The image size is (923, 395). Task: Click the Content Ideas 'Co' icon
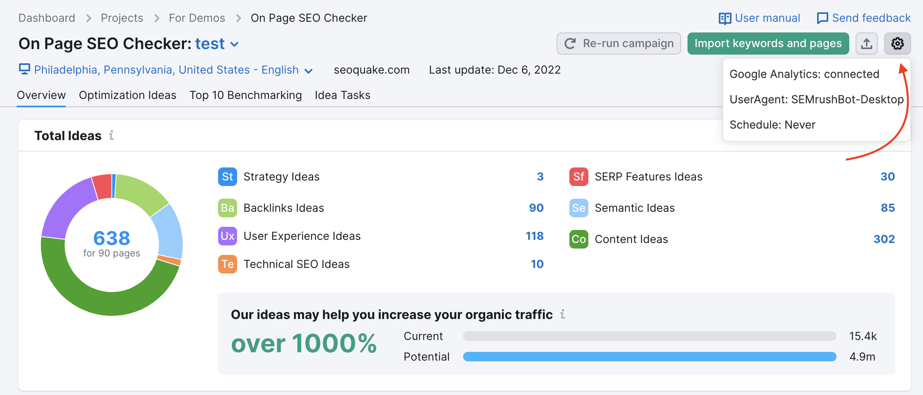(x=578, y=239)
